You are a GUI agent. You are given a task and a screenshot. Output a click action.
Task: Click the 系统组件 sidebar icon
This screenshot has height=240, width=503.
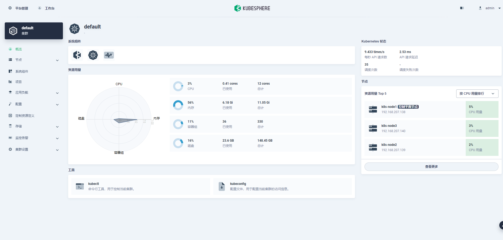click(10, 71)
